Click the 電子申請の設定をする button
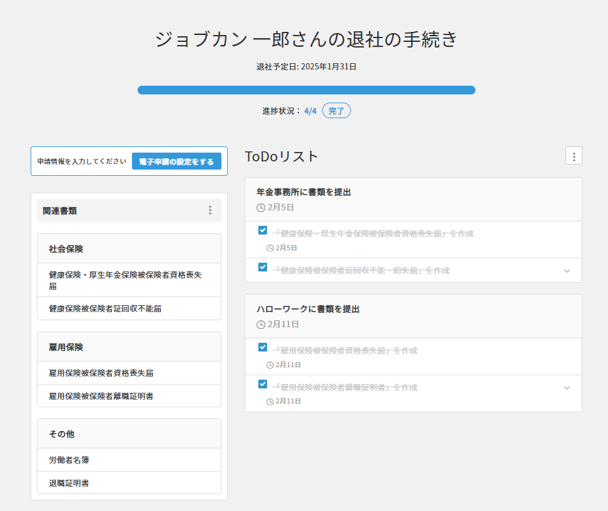608x511 pixels. coord(176,161)
